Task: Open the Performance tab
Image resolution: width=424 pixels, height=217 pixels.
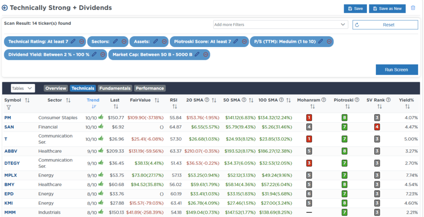Action: click(149, 88)
